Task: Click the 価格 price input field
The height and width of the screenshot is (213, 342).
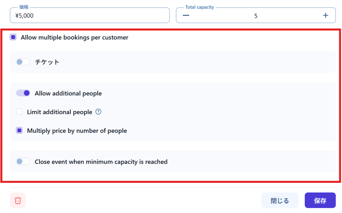Action: pos(90,15)
